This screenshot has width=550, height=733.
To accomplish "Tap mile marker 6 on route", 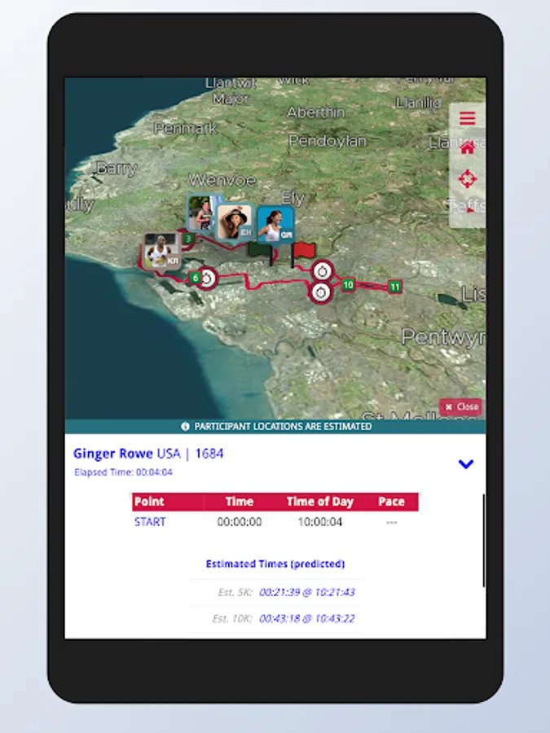I will tap(195, 278).
